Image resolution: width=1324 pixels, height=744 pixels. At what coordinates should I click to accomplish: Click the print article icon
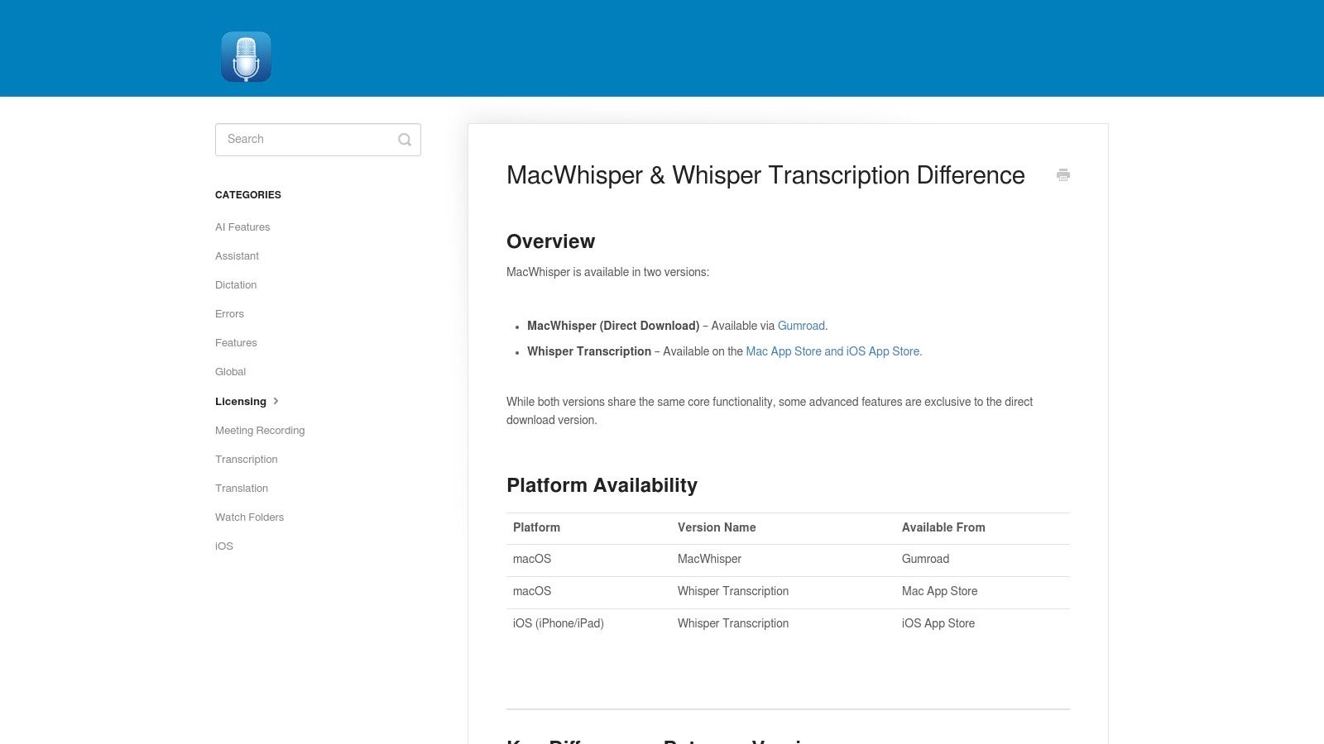(1063, 175)
